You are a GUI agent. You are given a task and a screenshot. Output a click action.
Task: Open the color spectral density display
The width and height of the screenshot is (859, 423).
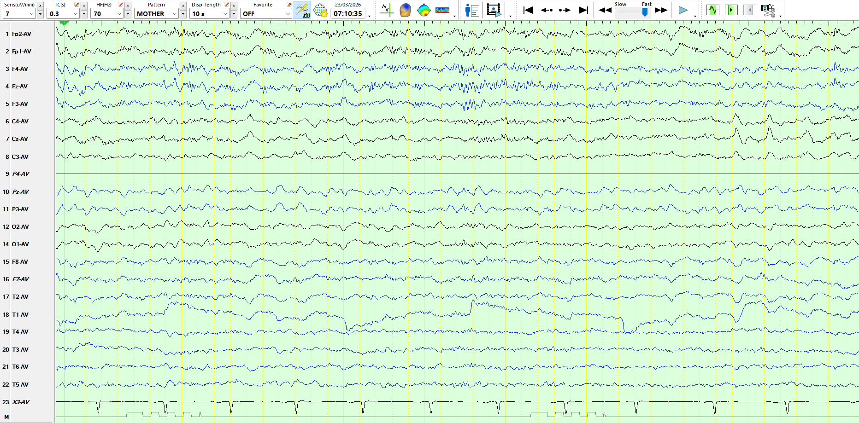coord(442,10)
